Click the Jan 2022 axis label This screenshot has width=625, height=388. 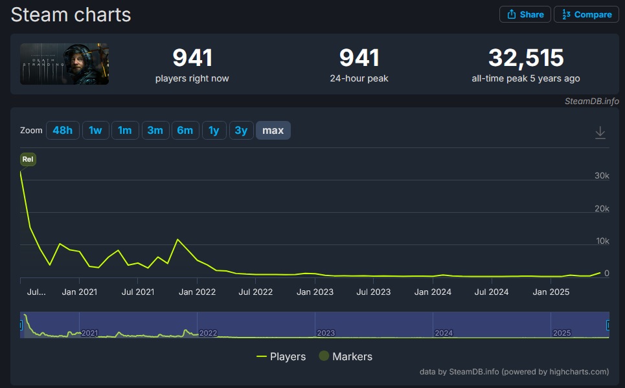pyautogui.click(x=197, y=292)
